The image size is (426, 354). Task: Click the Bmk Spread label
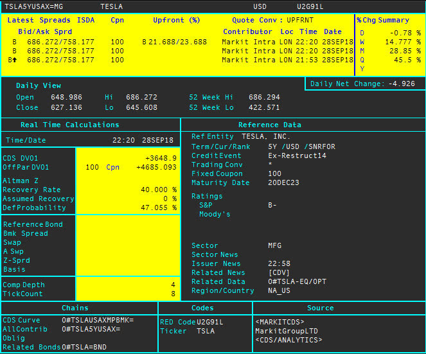(26, 233)
